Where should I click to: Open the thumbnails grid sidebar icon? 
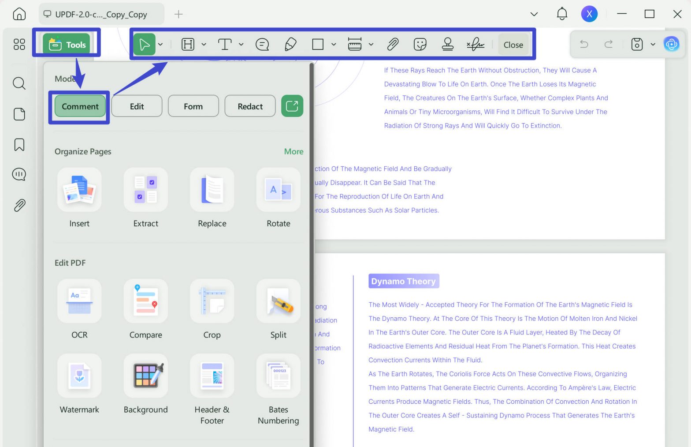point(19,44)
